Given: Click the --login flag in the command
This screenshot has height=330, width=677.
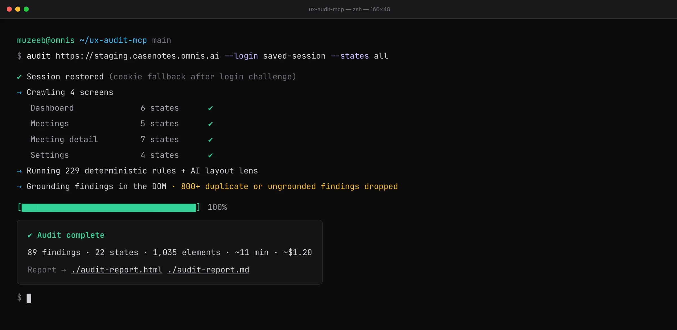Looking at the screenshot, I should point(241,56).
